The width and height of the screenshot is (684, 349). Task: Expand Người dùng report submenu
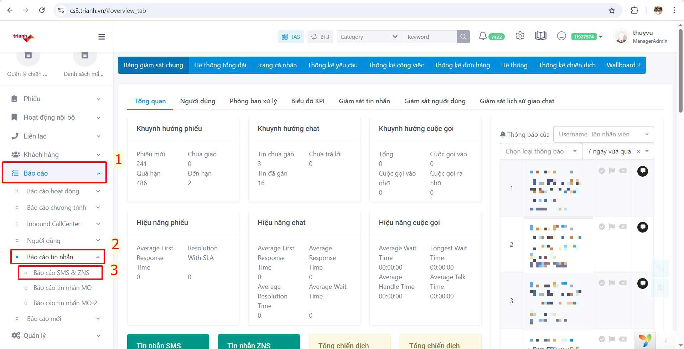(58, 241)
